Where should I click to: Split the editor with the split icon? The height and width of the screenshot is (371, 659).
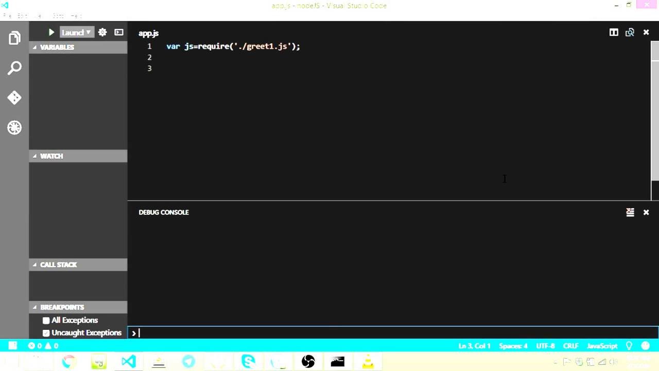(x=614, y=32)
